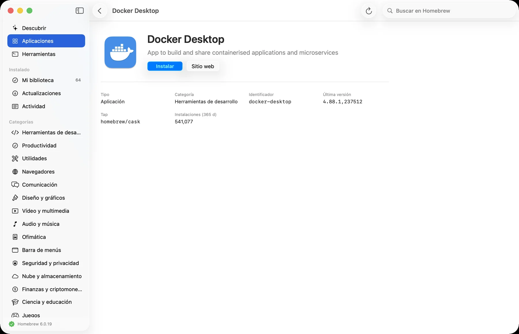
Task: Click the version value 4.88.1,237512
Action: 343,102
